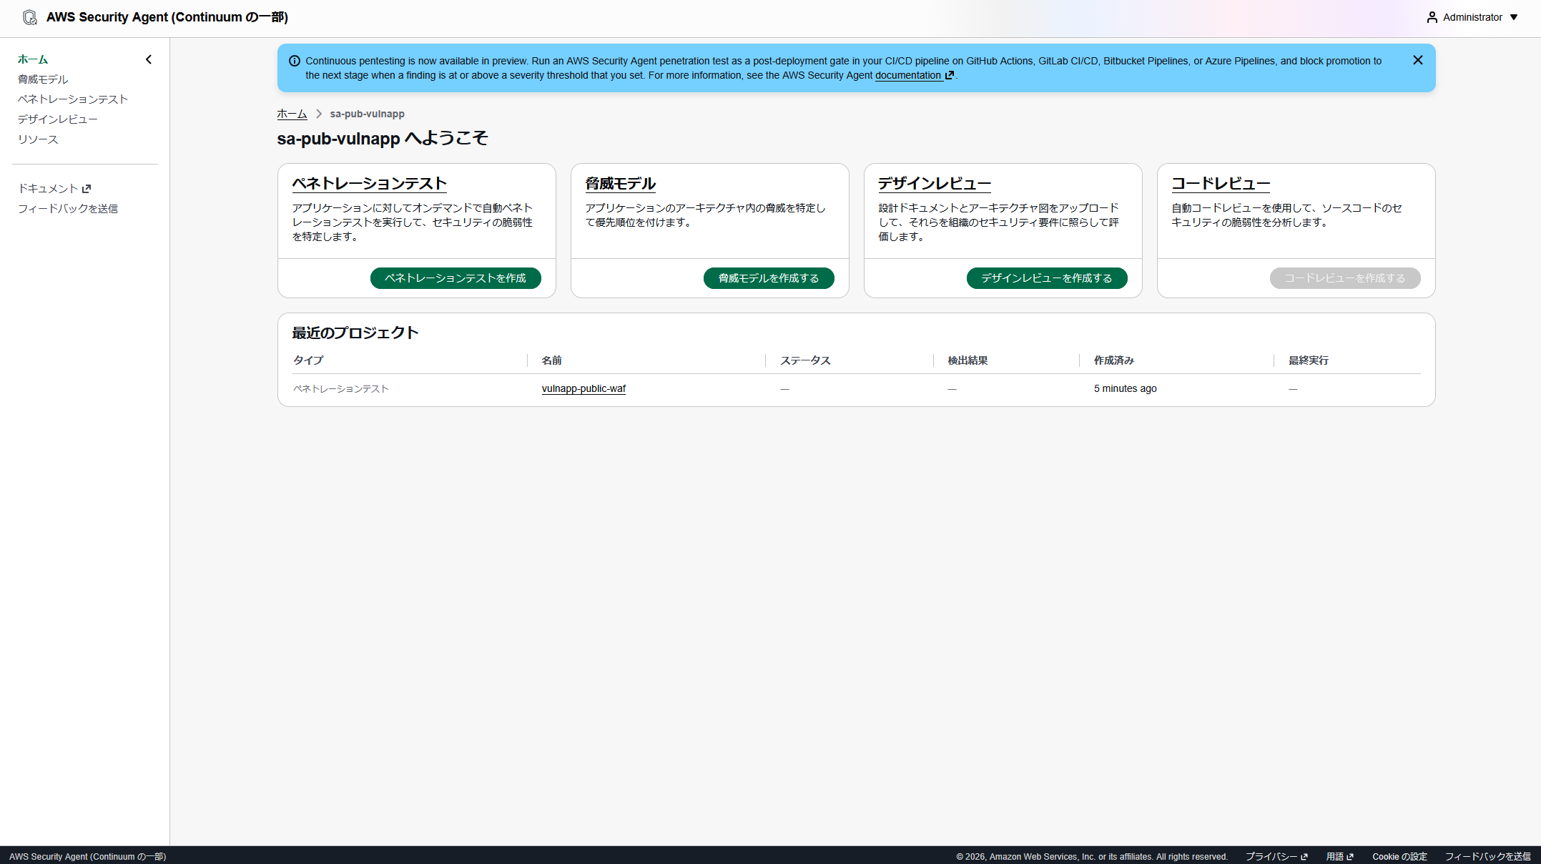
Task: Click the タイプ column header
Action: click(x=308, y=360)
